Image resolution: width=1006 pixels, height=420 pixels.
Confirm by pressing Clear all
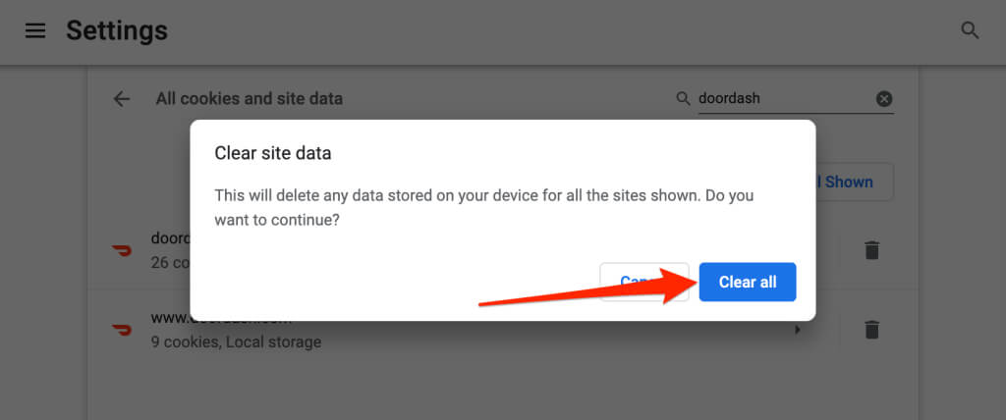tap(747, 282)
